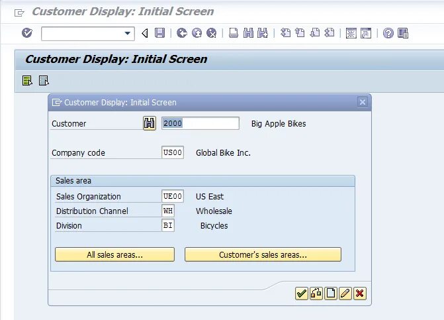
Task: Click the Help question mark icon
Action: [x=388, y=33]
